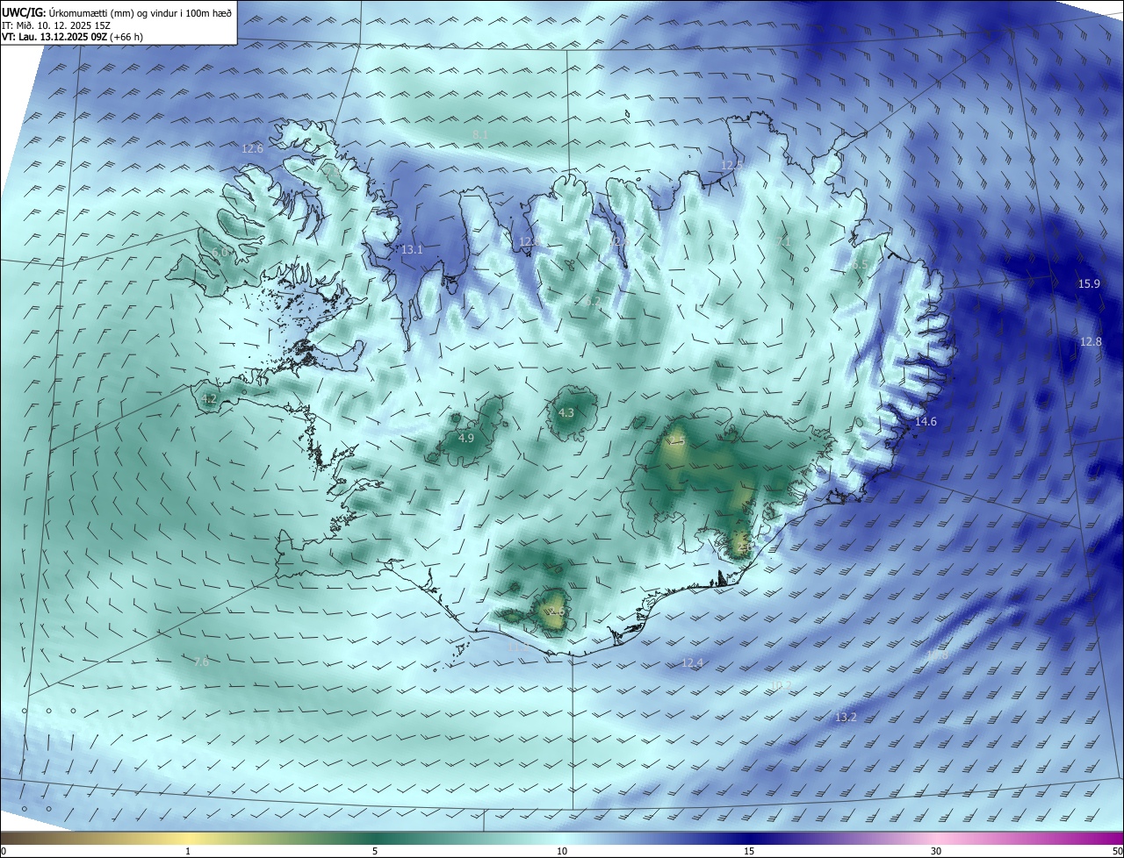Click the 8.1 value north of Iceland
This screenshot has height=858, width=1124.
coord(480,134)
